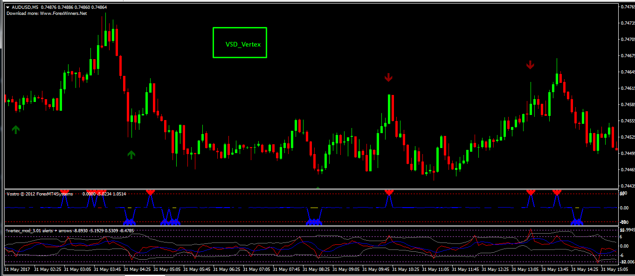
Task: Click the Vostro 2012 ForexMT4Systems indicator label
Action: click(40, 194)
